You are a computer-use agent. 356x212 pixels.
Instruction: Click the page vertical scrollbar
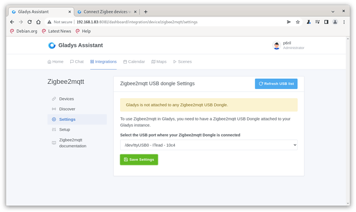point(348,121)
